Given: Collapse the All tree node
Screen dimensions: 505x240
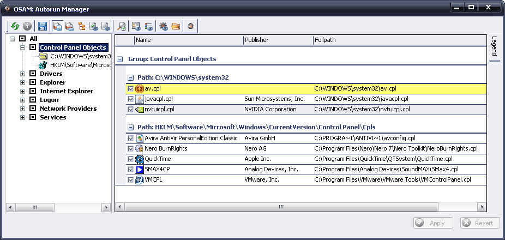Looking at the screenshot, I should click(x=12, y=39).
